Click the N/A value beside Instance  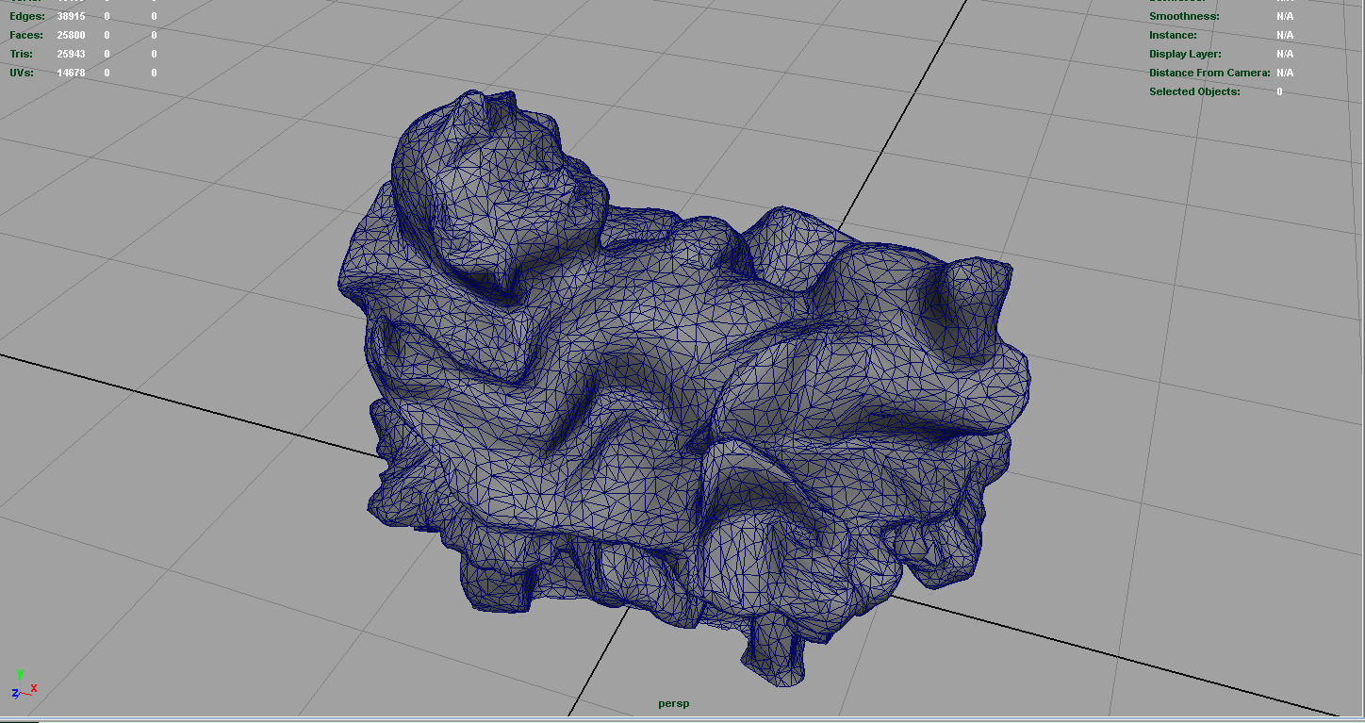(1285, 35)
